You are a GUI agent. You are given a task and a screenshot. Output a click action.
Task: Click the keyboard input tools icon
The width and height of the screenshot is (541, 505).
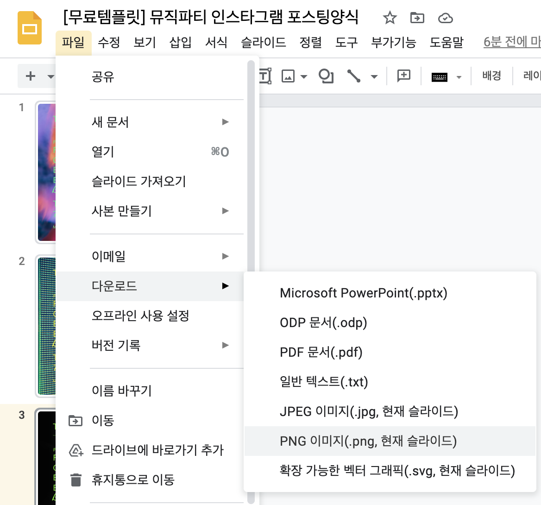pos(439,77)
